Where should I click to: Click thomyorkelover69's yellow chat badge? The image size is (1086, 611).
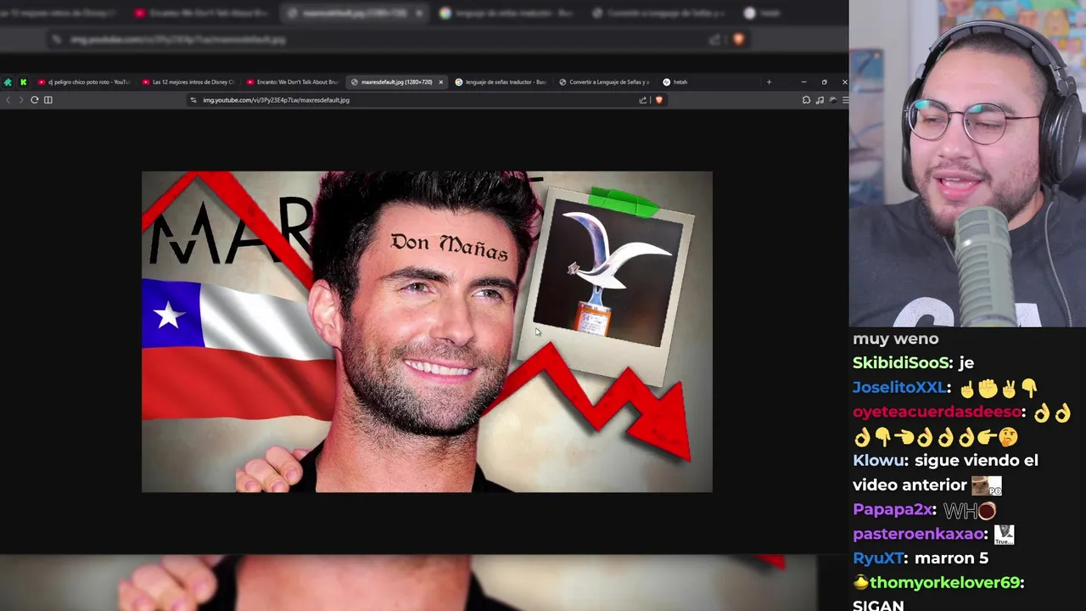(x=860, y=583)
